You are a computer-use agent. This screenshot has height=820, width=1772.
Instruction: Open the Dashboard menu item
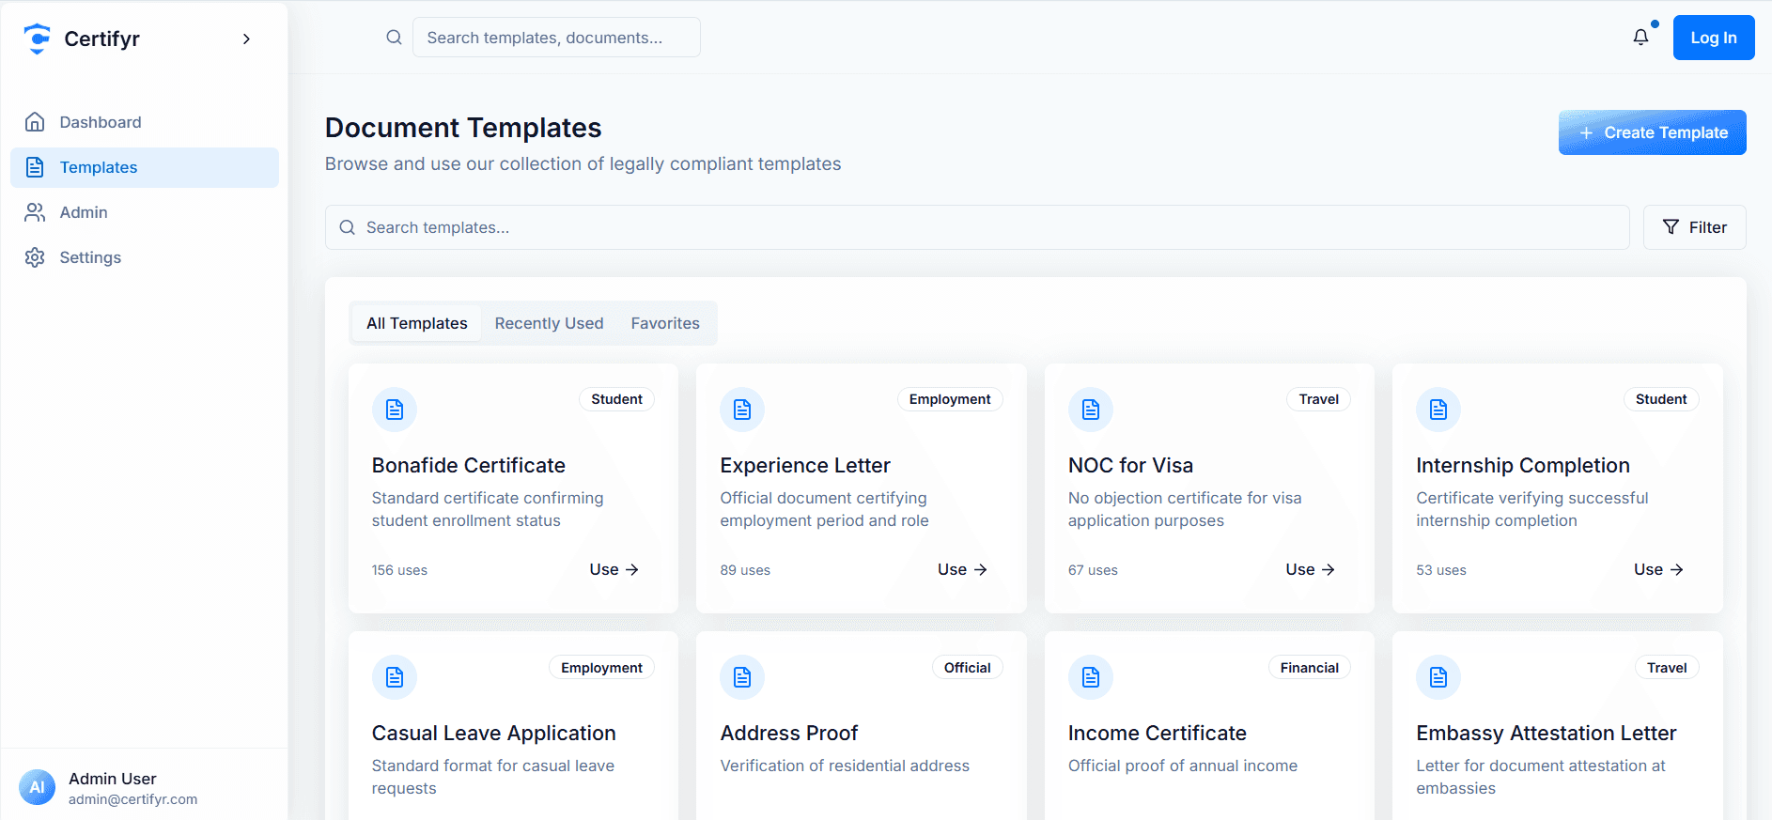coord(145,122)
